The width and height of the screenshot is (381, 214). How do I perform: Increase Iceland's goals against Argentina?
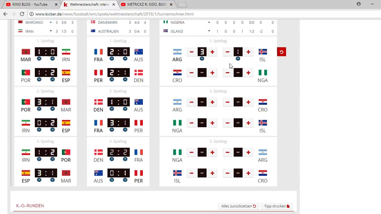[248, 52]
